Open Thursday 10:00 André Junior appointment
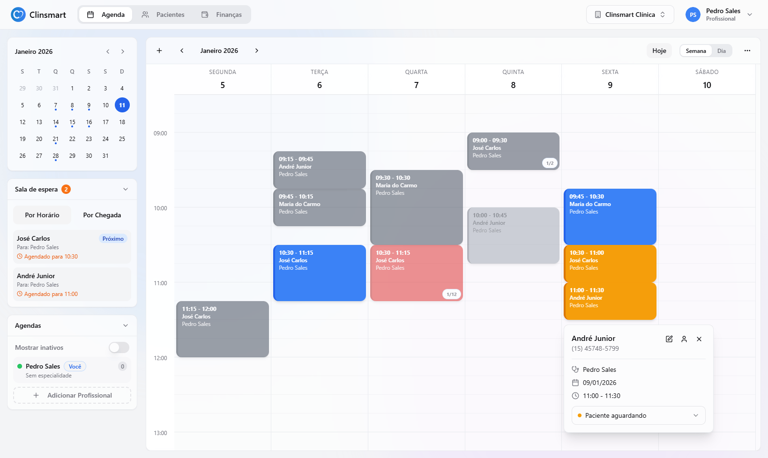Viewport: 768px width, 458px height. point(513,236)
